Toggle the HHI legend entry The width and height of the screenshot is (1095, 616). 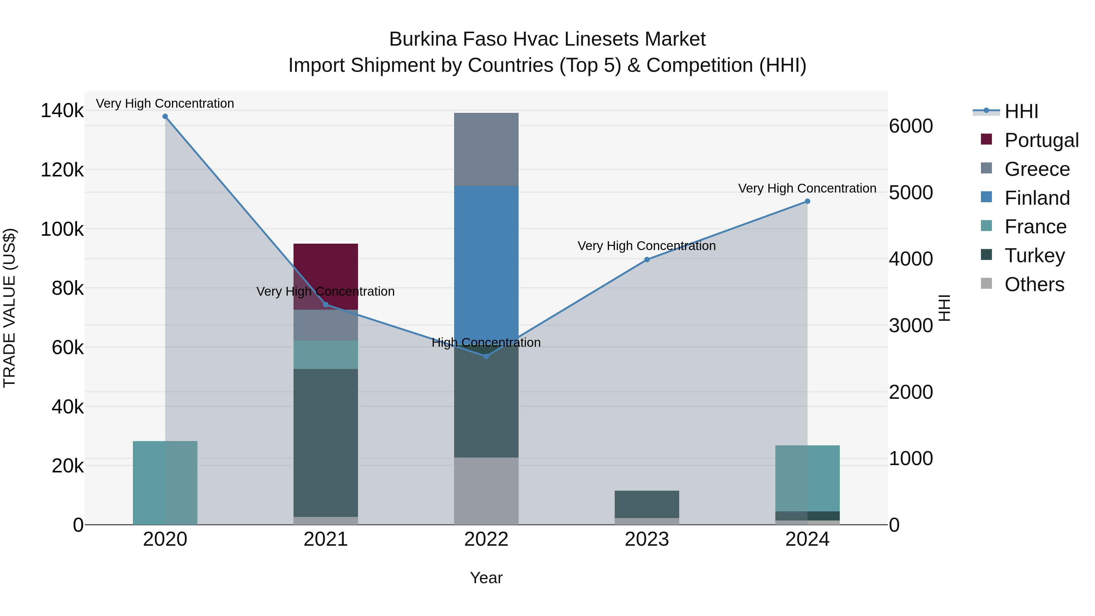tap(1005, 111)
